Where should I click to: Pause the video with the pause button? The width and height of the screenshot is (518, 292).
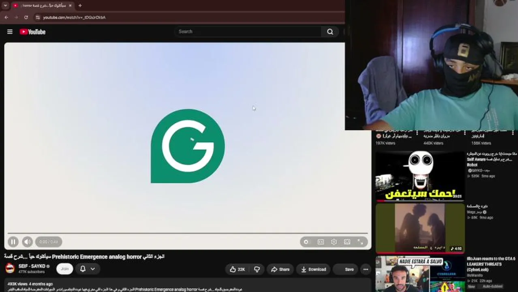click(13, 242)
